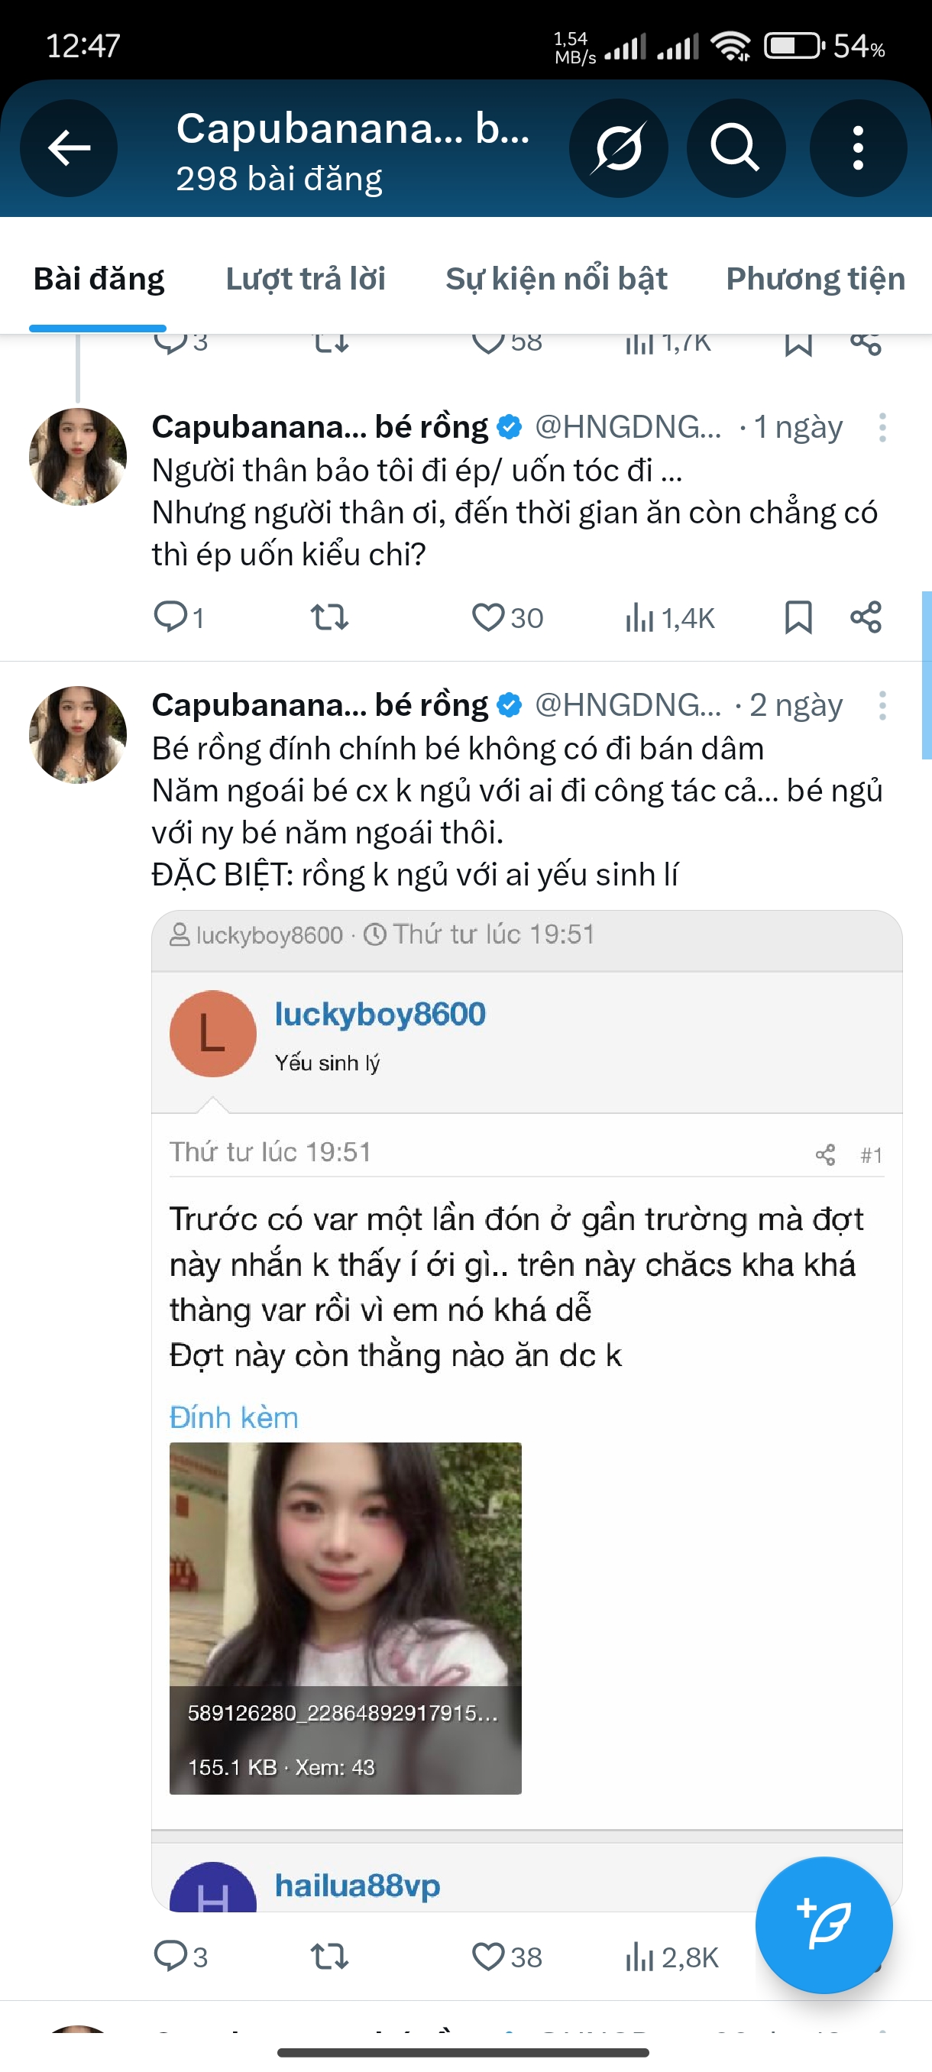932x2072 pixels.
Task: Open the luckyboy8600 username link
Action: click(380, 1015)
